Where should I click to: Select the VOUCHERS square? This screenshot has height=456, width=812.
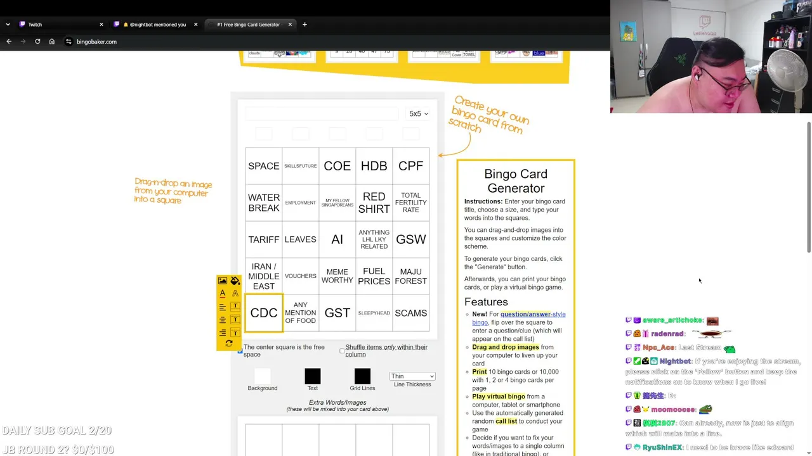coord(301,276)
